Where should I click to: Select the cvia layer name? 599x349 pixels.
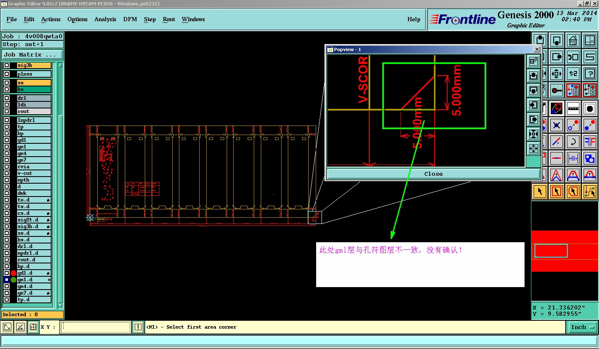tap(34, 167)
